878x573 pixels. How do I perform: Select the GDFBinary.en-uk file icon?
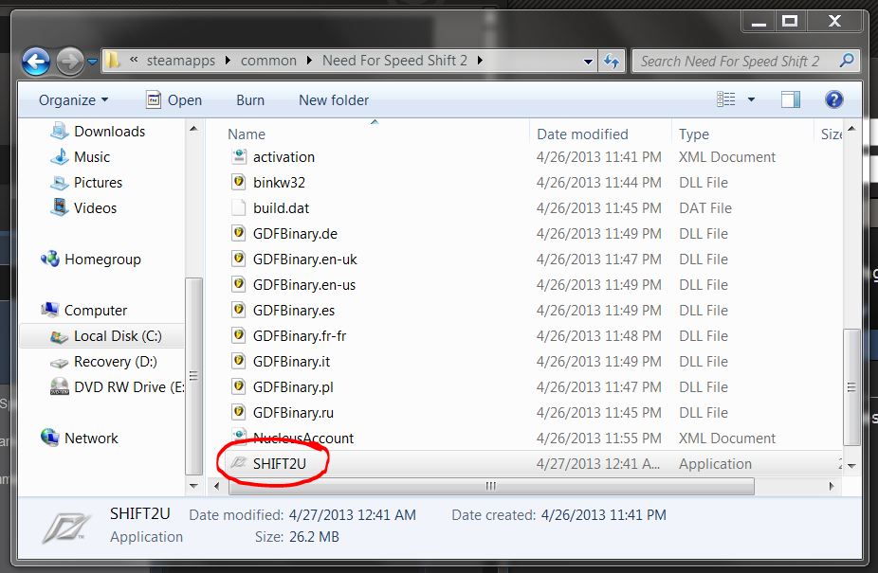point(239,260)
